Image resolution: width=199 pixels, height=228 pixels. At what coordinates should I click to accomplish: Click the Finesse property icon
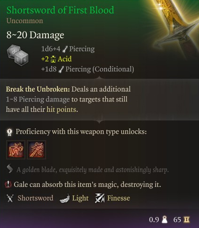[100, 198]
